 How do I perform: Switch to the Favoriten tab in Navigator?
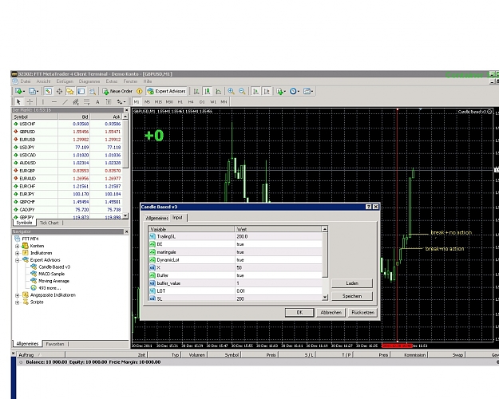click(55, 344)
